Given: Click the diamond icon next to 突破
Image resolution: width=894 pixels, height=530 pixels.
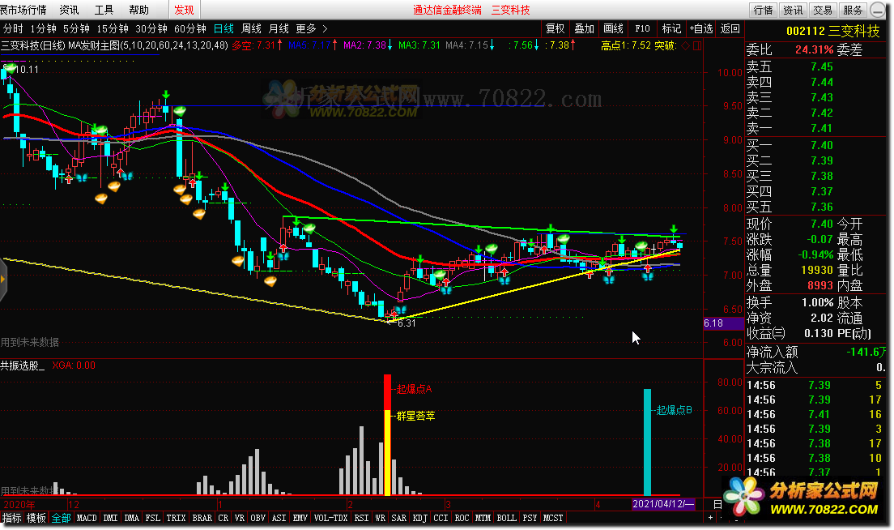Looking at the screenshot, I should 685,45.
